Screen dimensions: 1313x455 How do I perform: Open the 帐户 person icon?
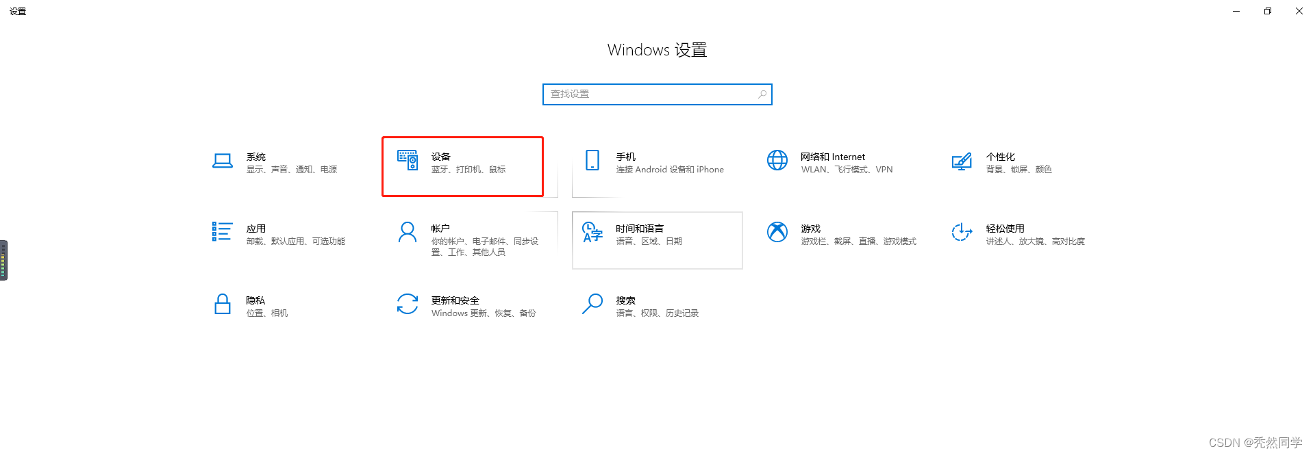click(x=408, y=232)
